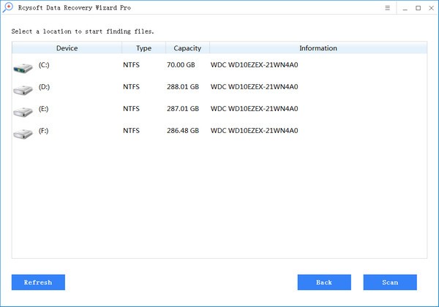Viewport: 439px width, 307px height.
Task: Select the F: drive icon
Action: [23, 134]
